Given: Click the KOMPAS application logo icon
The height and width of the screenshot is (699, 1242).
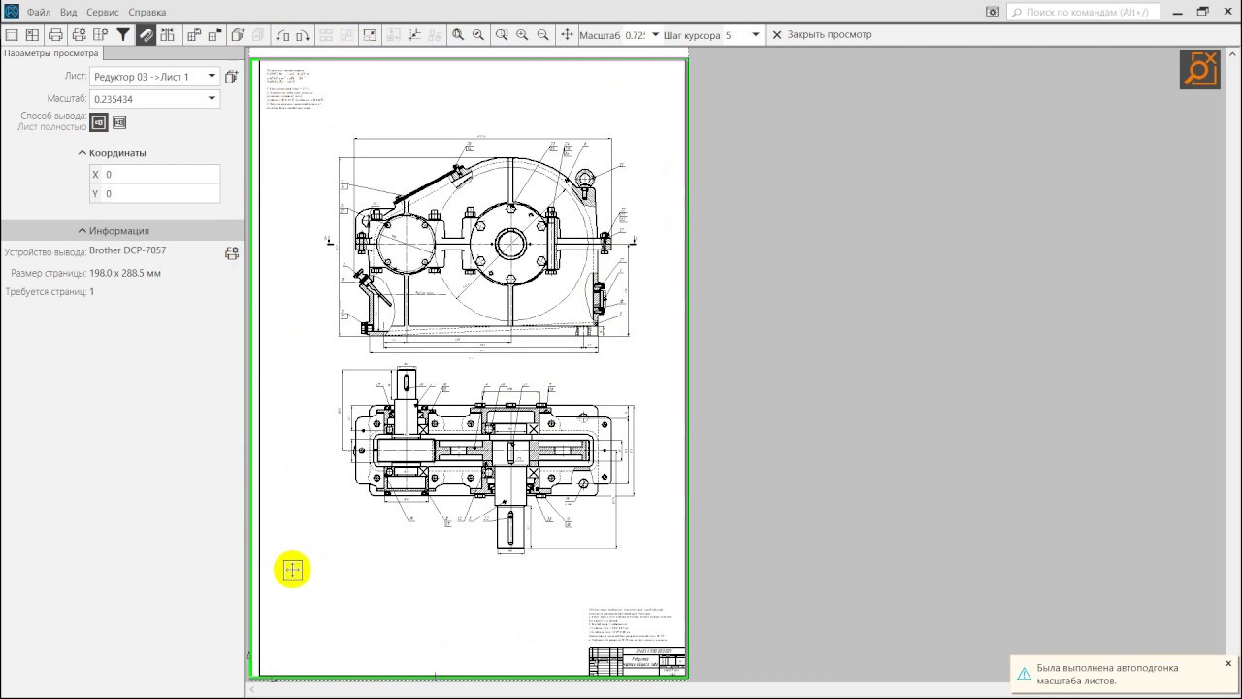Looking at the screenshot, I should coord(11,12).
